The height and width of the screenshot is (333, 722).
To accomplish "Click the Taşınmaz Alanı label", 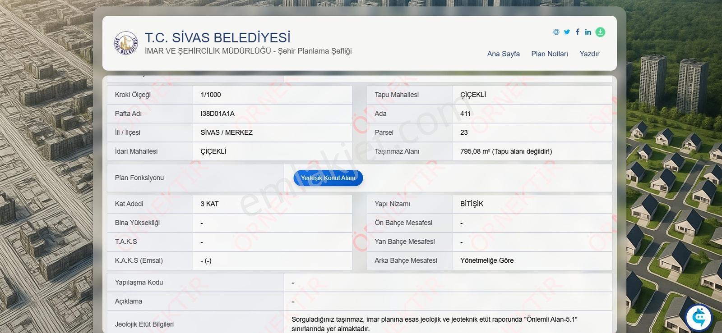I will pyautogui.click(x=397, y=151).
